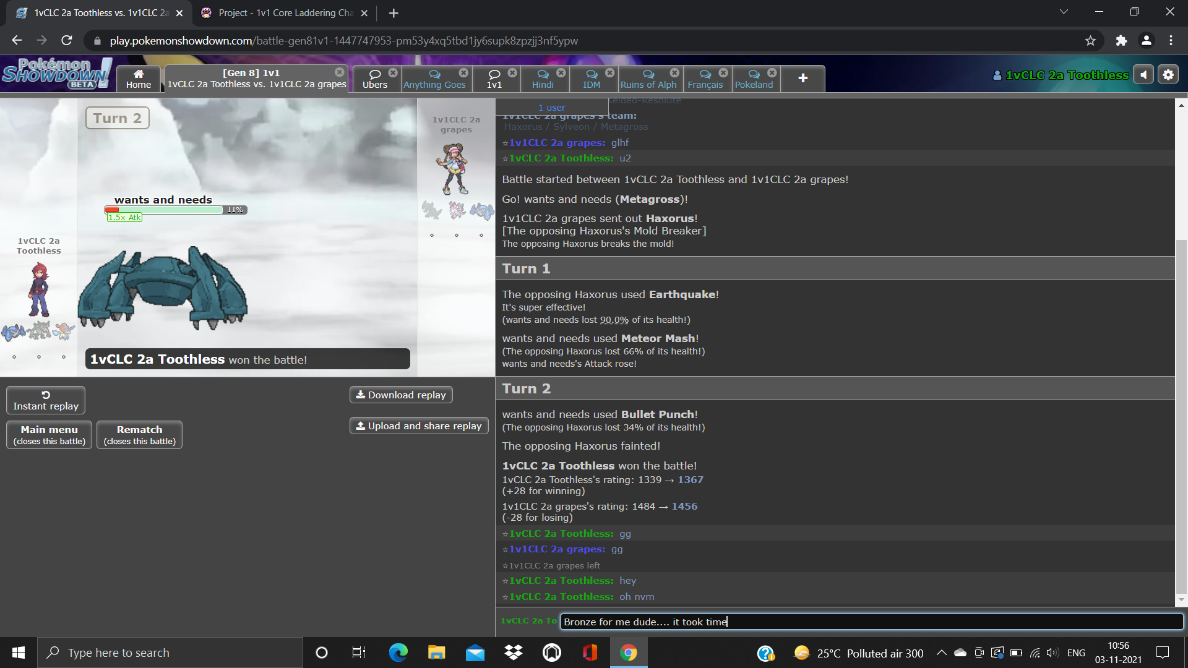Expand Chrome tab search chevron
Image resolution: width=1188 pixels, height=668 pixels.
tap(1064, 12)
